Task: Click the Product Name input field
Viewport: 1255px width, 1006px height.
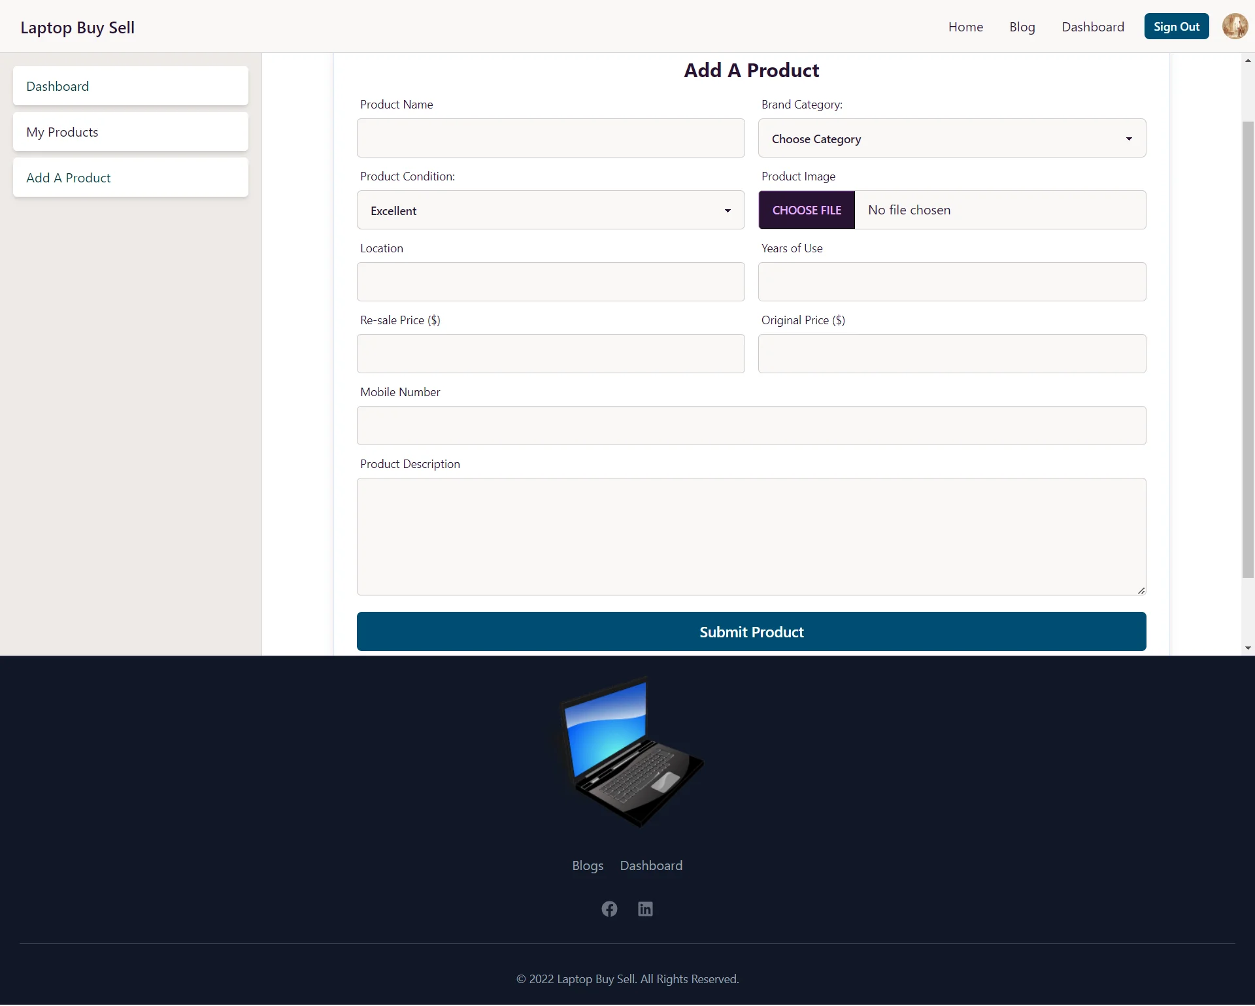Action: (551, 137)
